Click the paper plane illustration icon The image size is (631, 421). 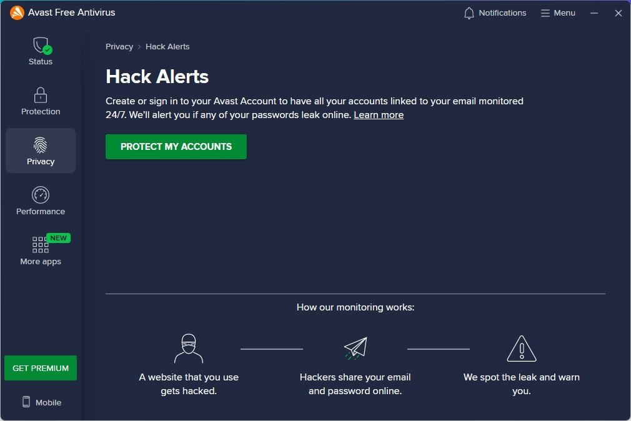[x=355, y=348]
